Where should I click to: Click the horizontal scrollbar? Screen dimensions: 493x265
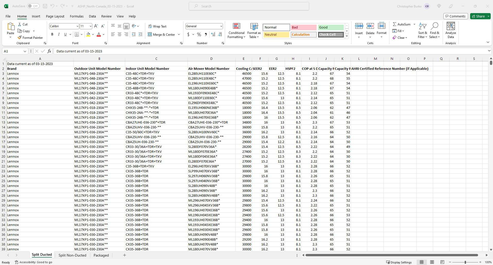click(x=392, y=255)
